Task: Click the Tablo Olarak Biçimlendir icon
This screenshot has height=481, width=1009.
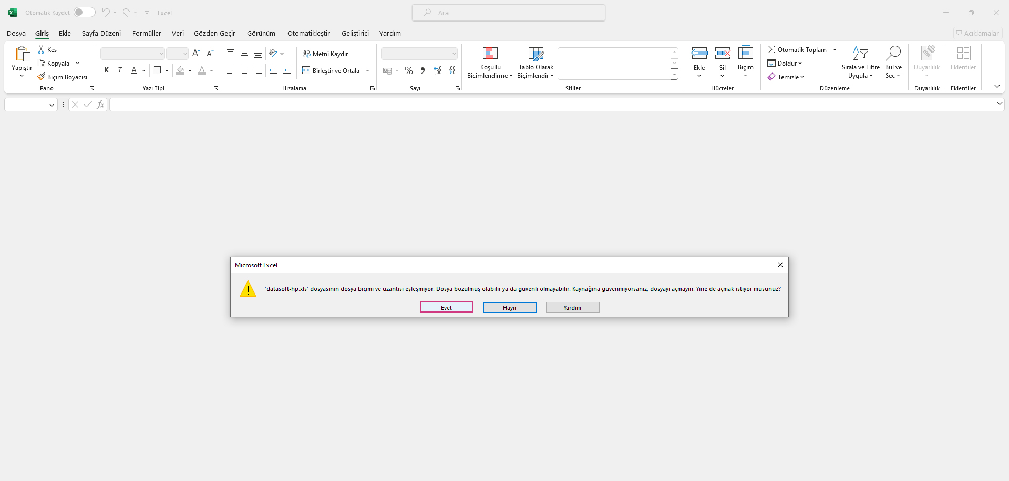Action: coord(536,53)
